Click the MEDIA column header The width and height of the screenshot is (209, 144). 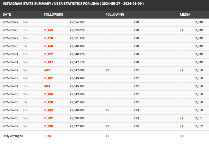click(185, 14)
